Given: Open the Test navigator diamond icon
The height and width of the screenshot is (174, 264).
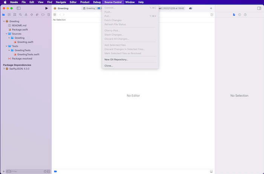Looking at the screenshot, I should pos(32,15).
